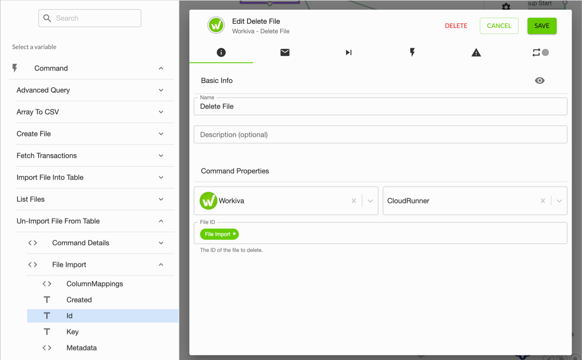Expand the List Files item
Image resolution: width=582 pixels, height=360 pixels.
(x=161, y=199)
